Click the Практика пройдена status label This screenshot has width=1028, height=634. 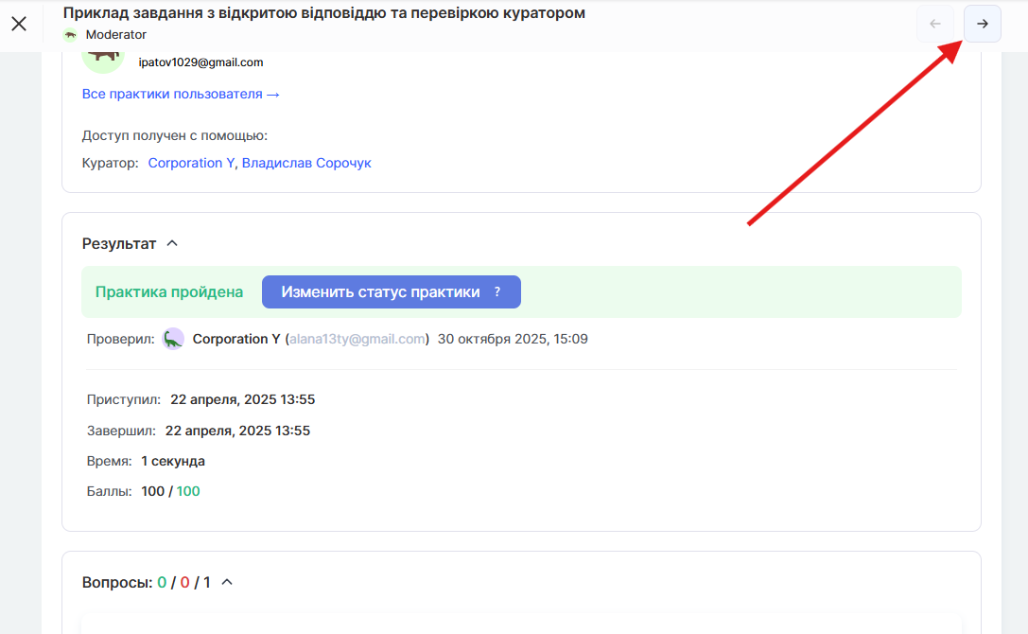[x=169, y=292]
